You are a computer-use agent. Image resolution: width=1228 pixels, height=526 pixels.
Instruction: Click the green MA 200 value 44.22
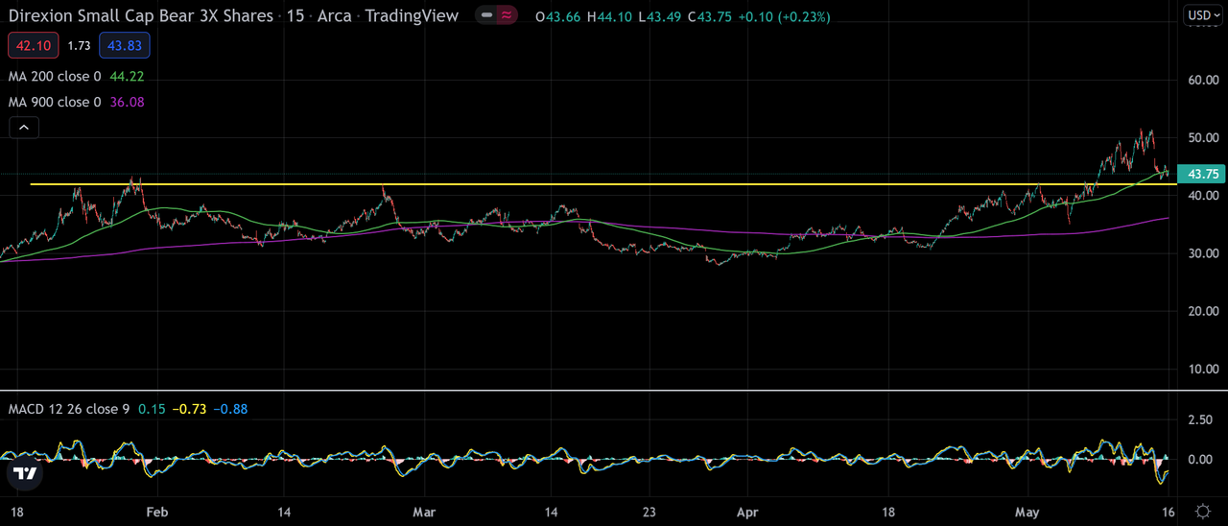pyautogui.click(x=128, y=77)
